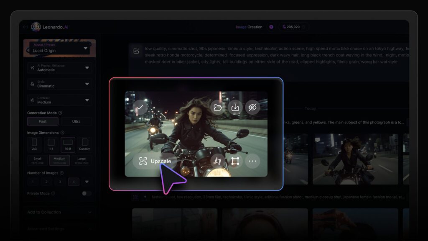Open the folder icon on the image card
The height and width of the screenshot is (241, 428).
(217, 108)
